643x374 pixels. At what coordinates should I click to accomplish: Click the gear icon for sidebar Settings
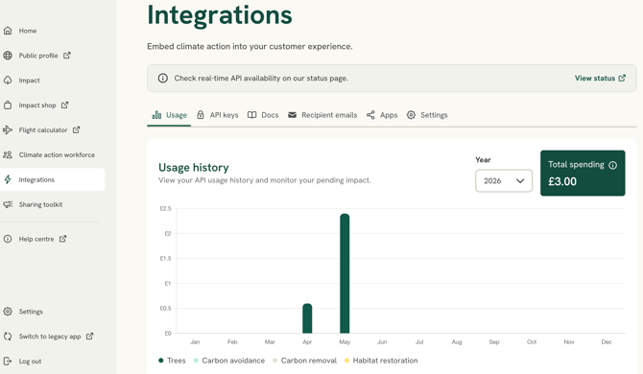pyautogui.click(x=8, y=312)
